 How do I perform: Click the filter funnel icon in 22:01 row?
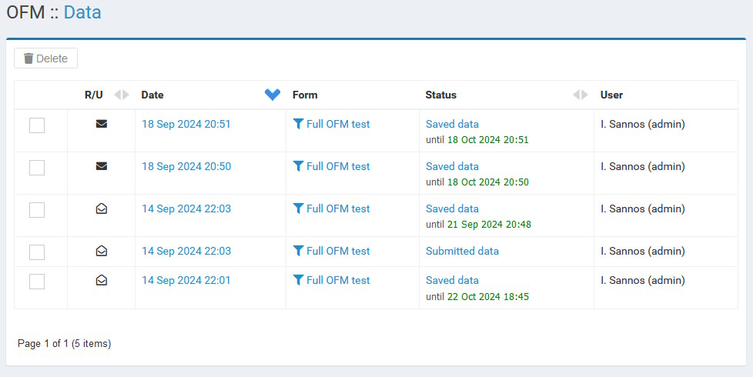coord(298,280)
